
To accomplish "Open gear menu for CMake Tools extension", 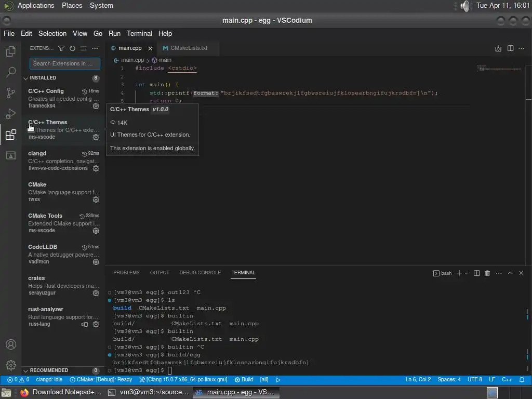I will pyautogui.click(x=96, y=231).
